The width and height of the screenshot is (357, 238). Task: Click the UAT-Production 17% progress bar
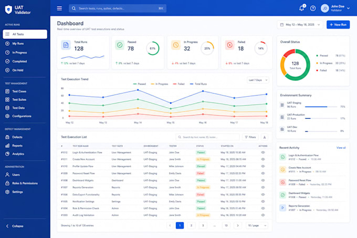pos(321,118)
